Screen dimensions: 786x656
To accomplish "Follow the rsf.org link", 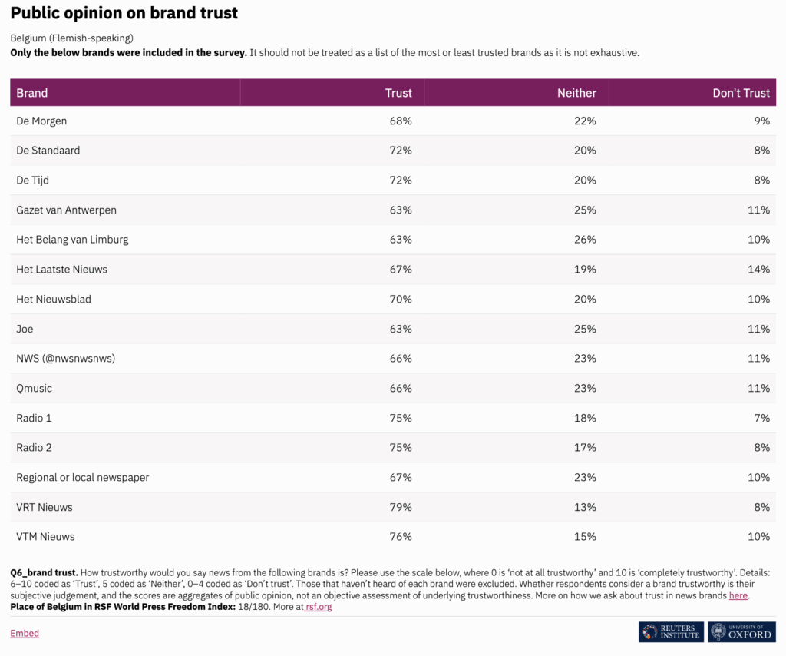I will [x=319, y=607].
